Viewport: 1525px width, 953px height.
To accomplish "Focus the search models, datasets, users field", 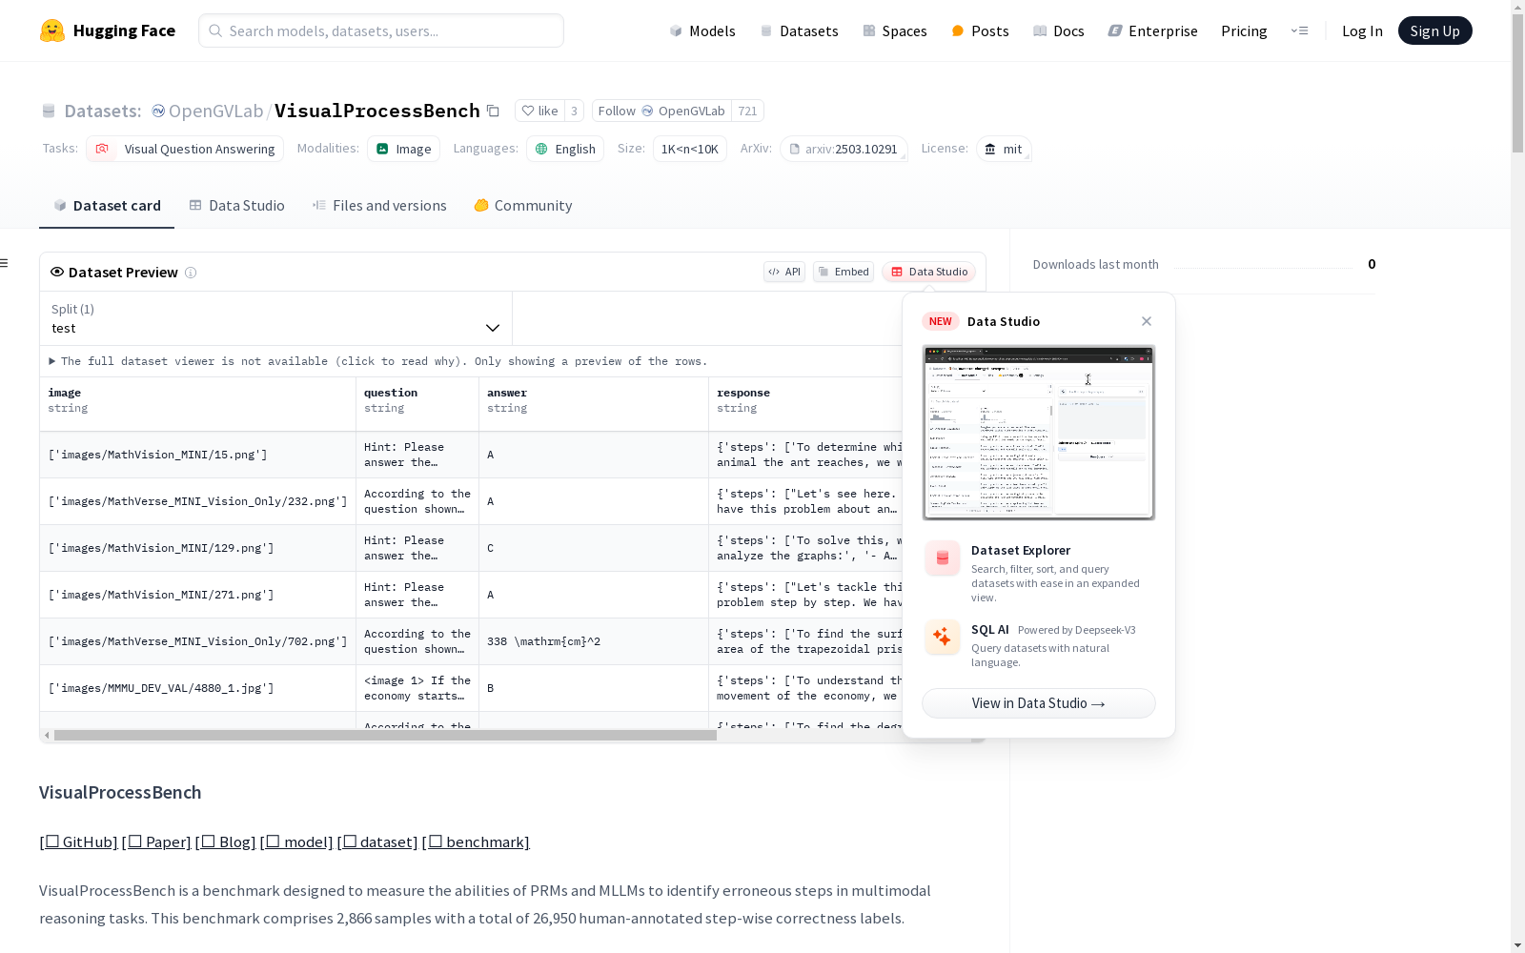I will click(x=381, y=30).
